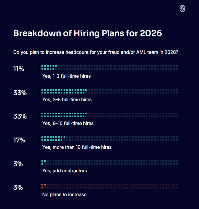Click the progress bar for 6–10 full-time hires
Image resolution: width=199 pixels, height=209 pixels.
point(64,115)
